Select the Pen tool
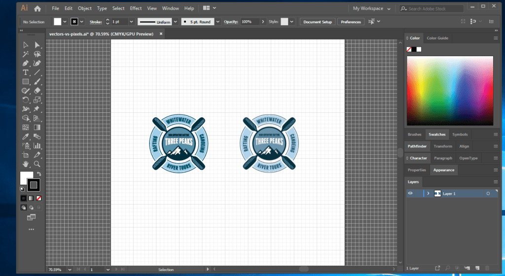 click(x=26, y=64)
